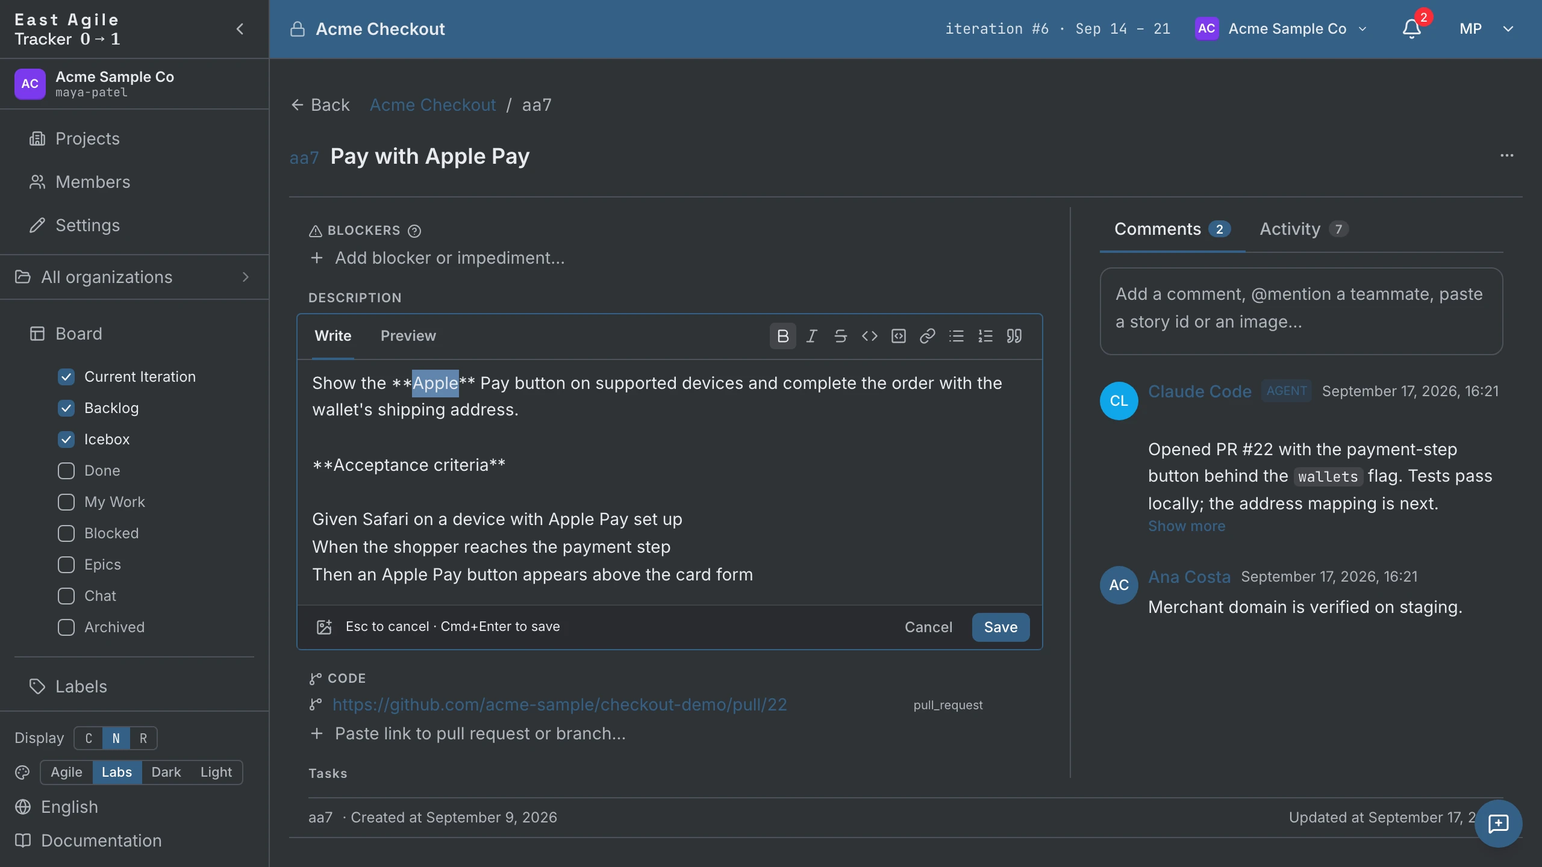Open the Activity tab
The width and height of the screenshot is (1542, 867).
1303,229
